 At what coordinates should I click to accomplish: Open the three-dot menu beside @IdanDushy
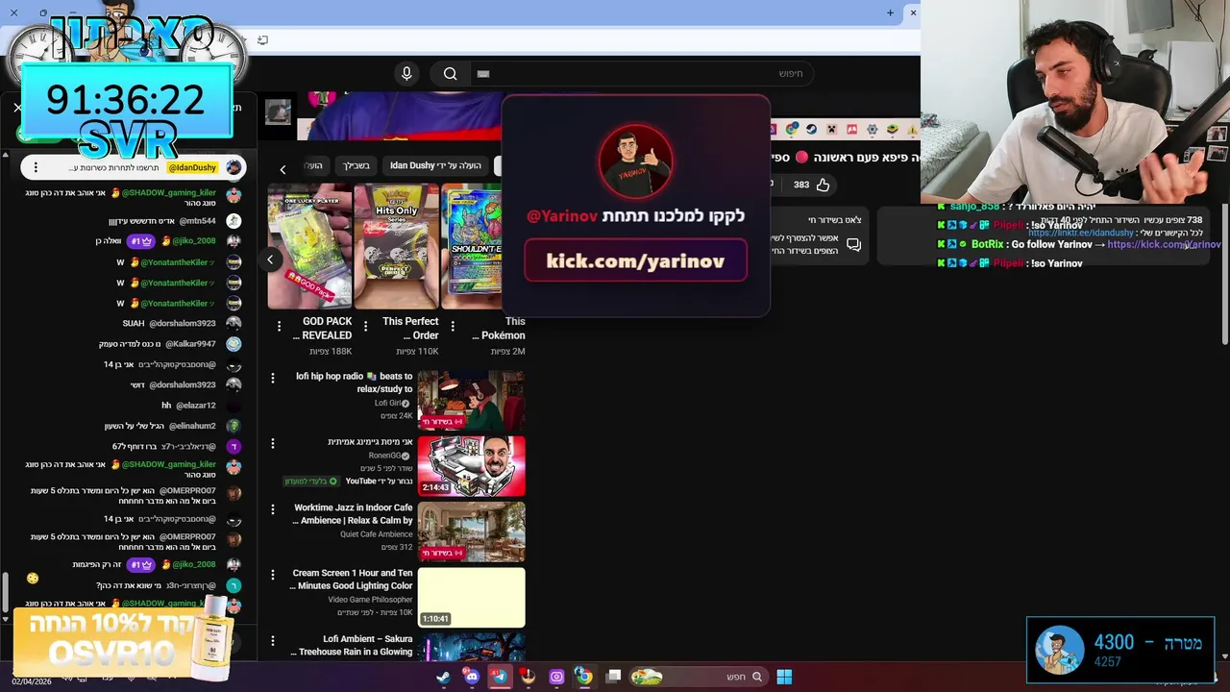(36, 167)
